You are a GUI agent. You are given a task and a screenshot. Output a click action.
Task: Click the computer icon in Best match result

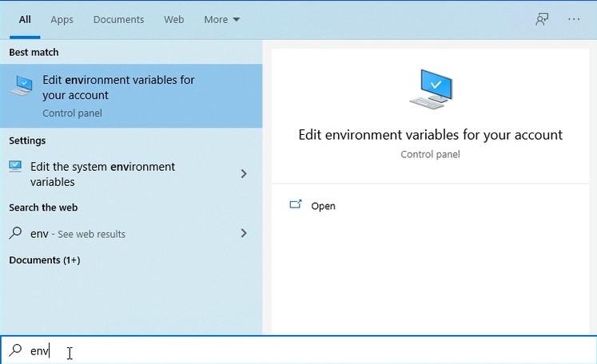tap(22, 87)
